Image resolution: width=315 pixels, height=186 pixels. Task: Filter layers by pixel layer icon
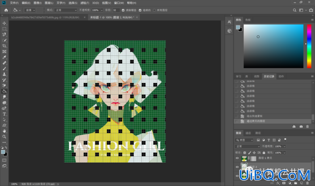click(x=258, y=140)
